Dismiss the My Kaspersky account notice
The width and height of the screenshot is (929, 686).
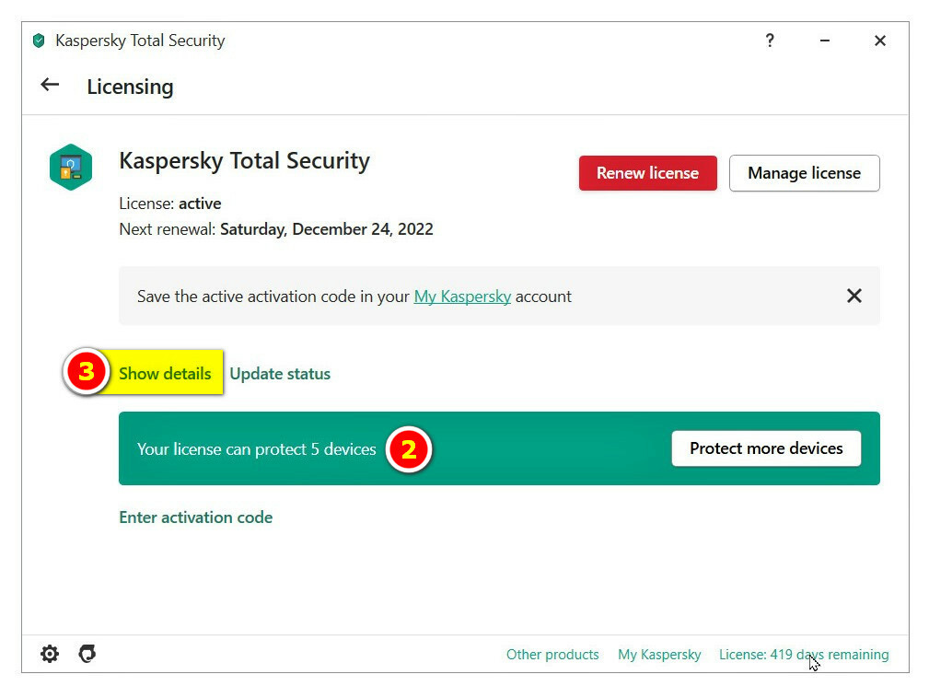[854, 296]
